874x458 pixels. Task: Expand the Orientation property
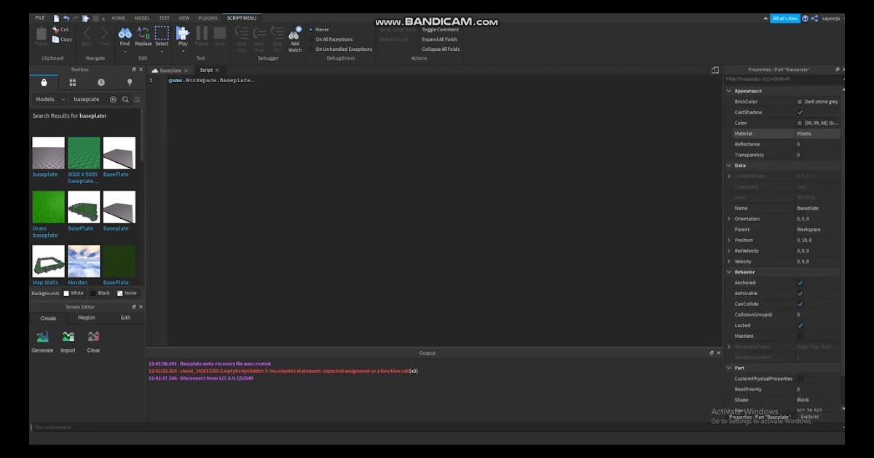pyautogui.click(x=729, y=219)
